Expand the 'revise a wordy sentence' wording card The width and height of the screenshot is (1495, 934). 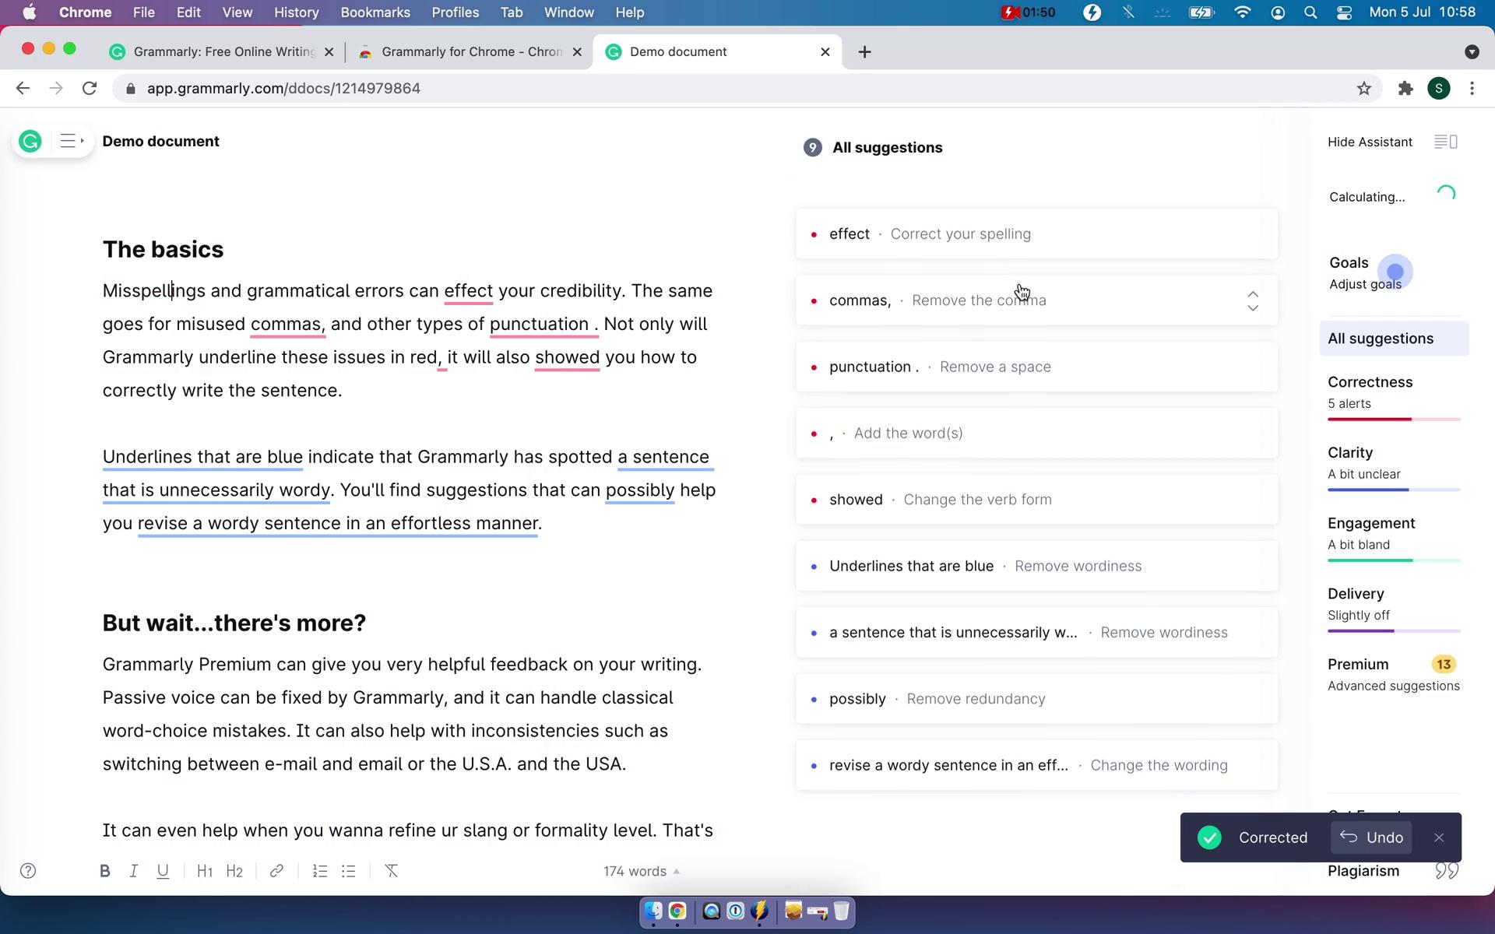(1036, 765)
